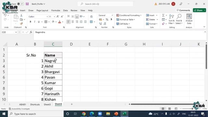Click the Align Right icon
208x117 pixels.
click(x=77, y=22)
